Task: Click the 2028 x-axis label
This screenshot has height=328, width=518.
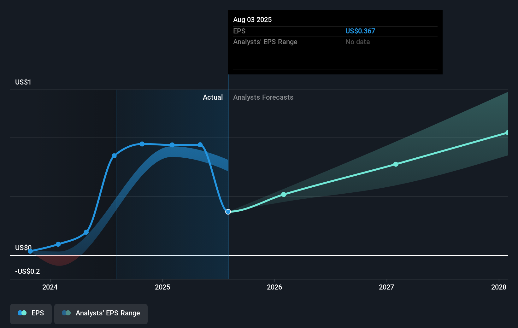Action: (x=499, y=287)
